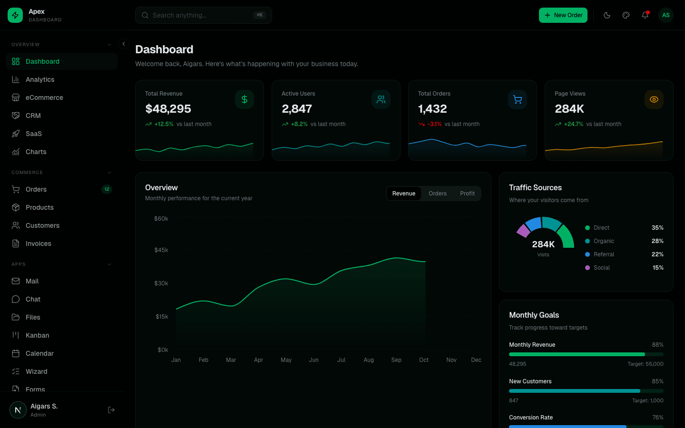Collapse the sidebar using the chevron arrow
The width and height of the screenshot is (685, 428).
pos(123,43)
